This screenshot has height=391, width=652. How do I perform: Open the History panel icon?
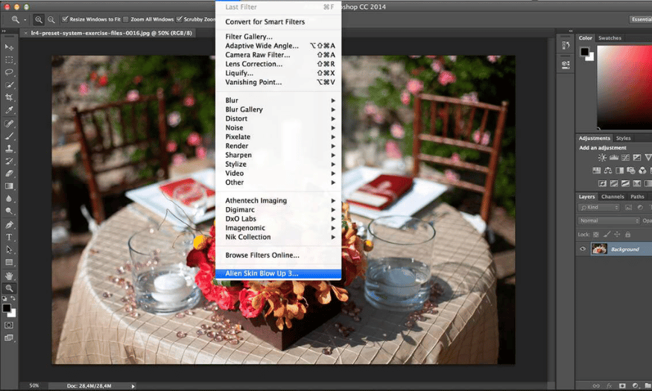[566, 45]
